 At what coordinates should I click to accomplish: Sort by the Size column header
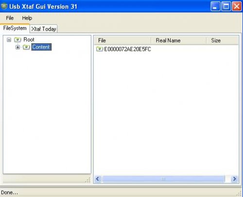click(223, 40)
